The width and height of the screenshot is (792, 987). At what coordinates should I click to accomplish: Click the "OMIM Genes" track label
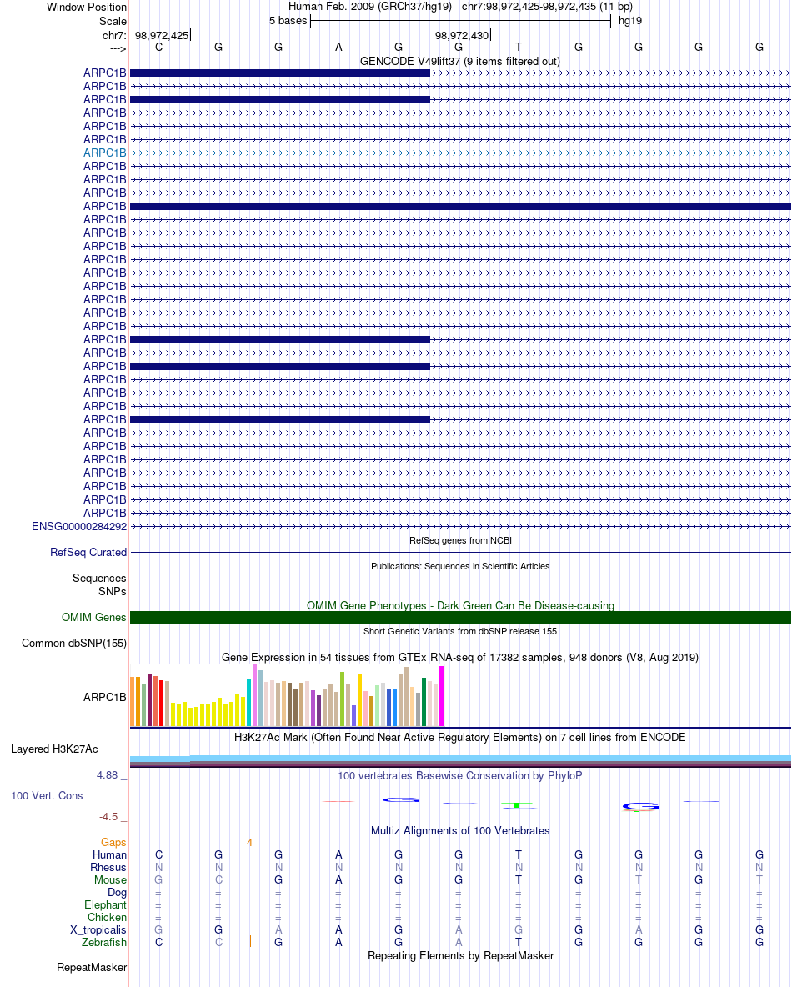click(x=94, y=618)
